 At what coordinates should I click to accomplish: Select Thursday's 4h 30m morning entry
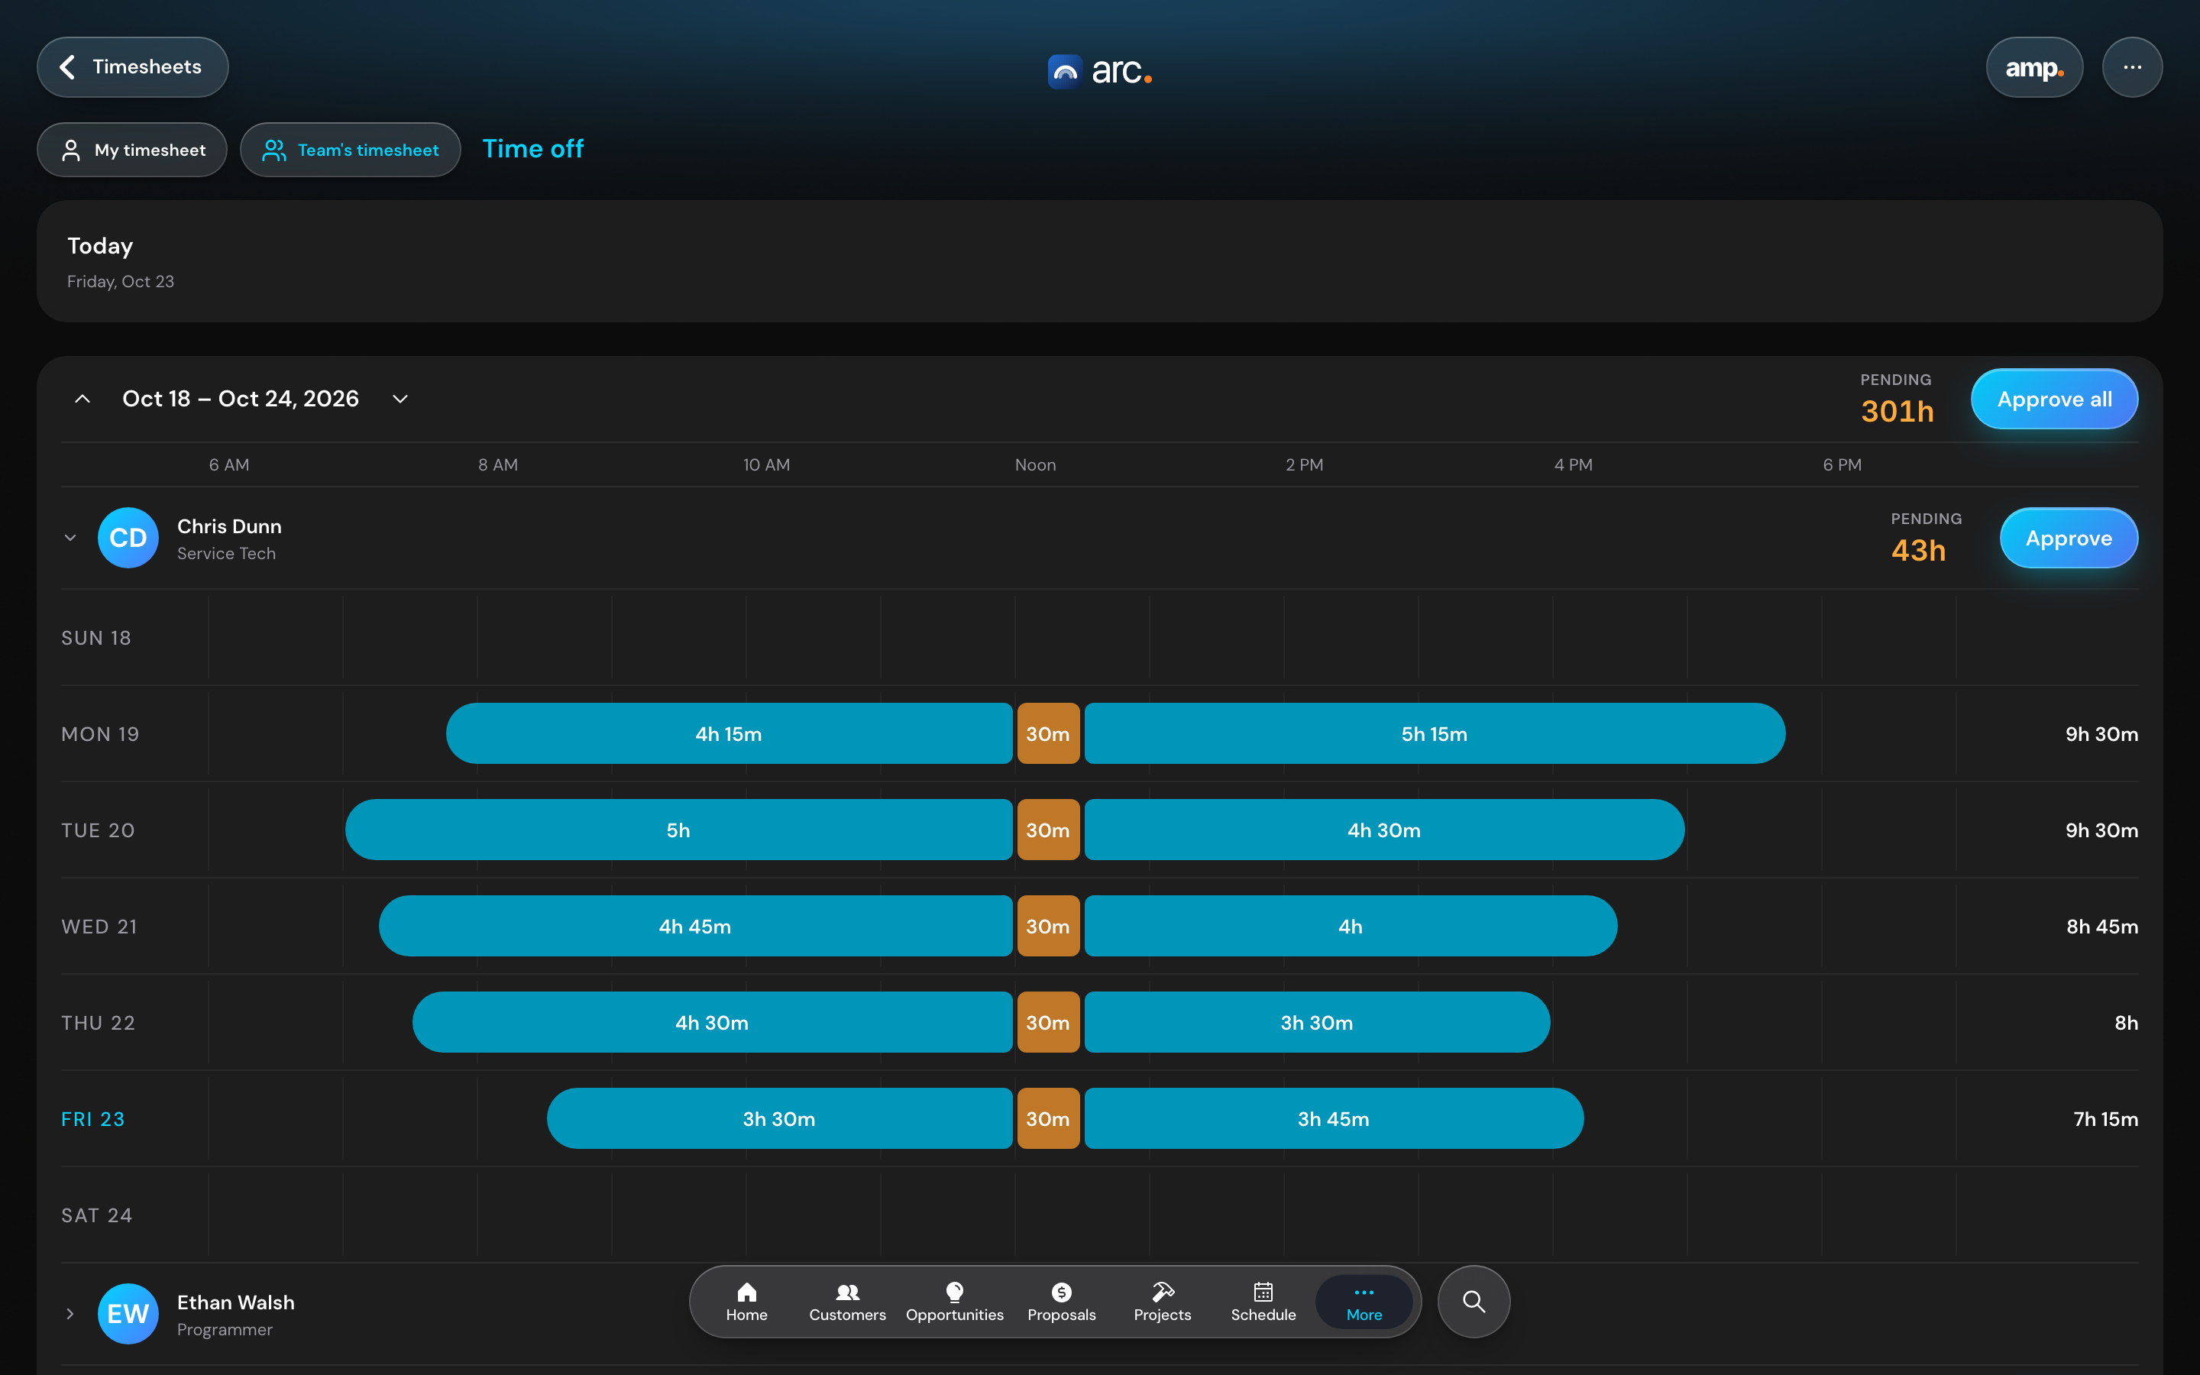tap(712, 1023)
